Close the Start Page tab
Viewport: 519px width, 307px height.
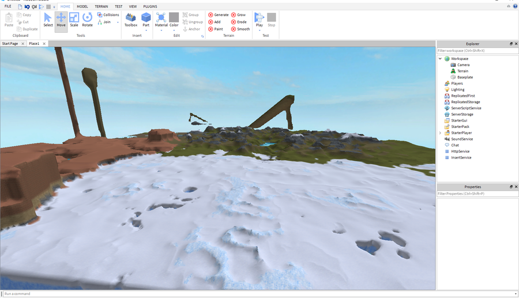[x=23, y=44]
